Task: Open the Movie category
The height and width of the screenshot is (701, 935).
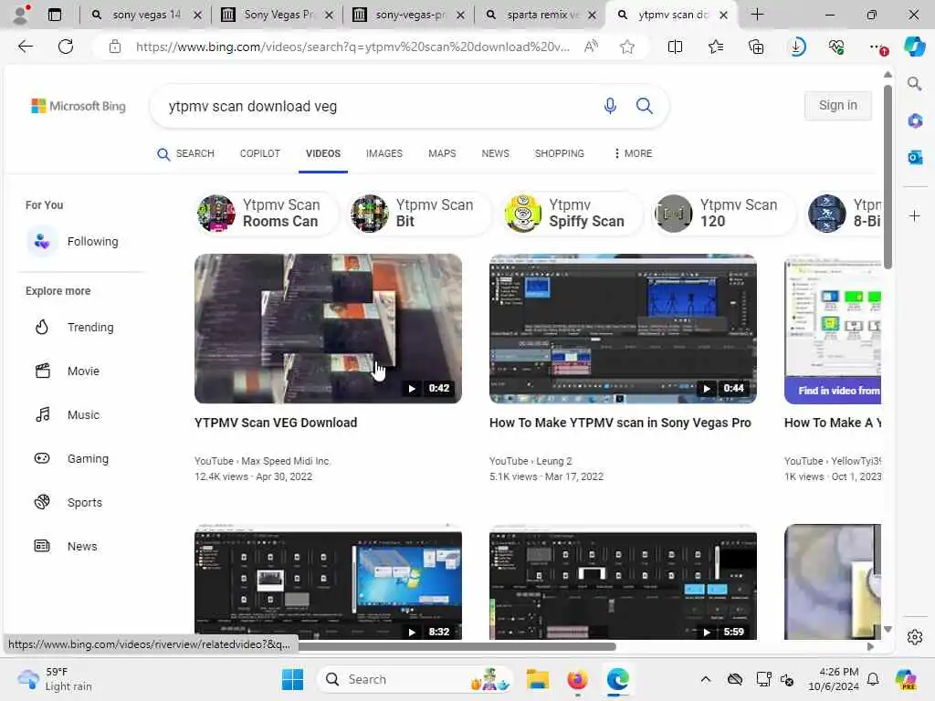Action: 67,371
